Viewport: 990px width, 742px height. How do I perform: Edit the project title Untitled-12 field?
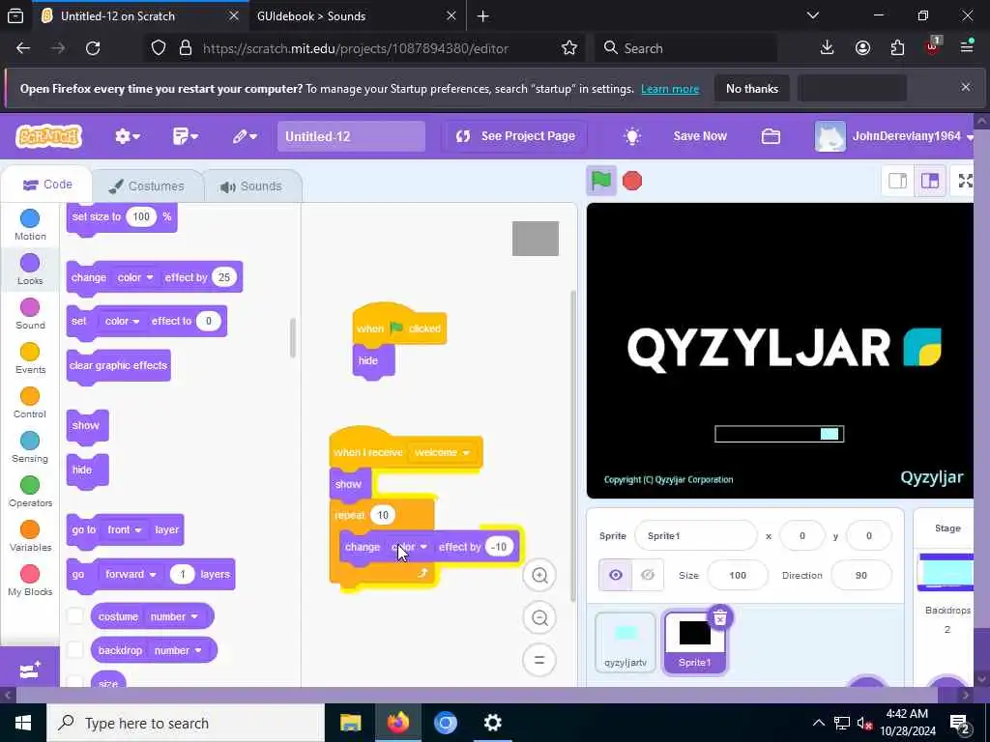click(x=351, y=136)
